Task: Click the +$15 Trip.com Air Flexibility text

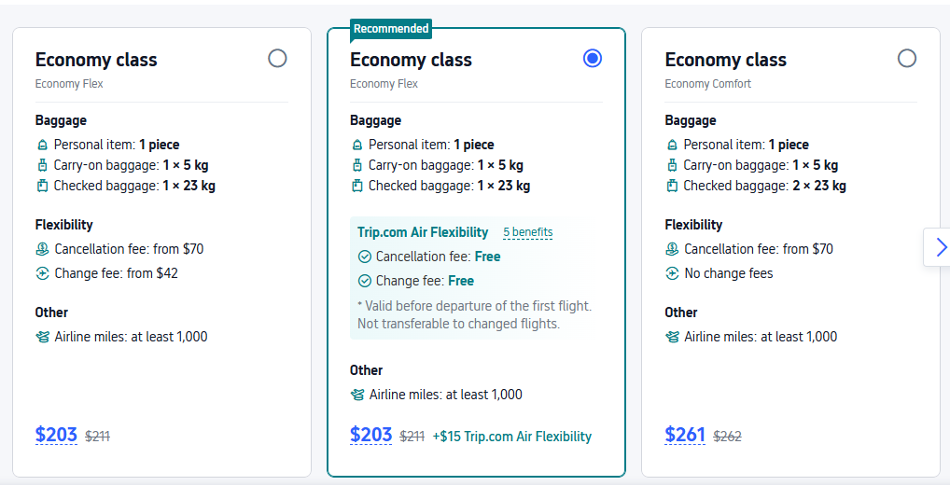Action: [x=511, y=437]
